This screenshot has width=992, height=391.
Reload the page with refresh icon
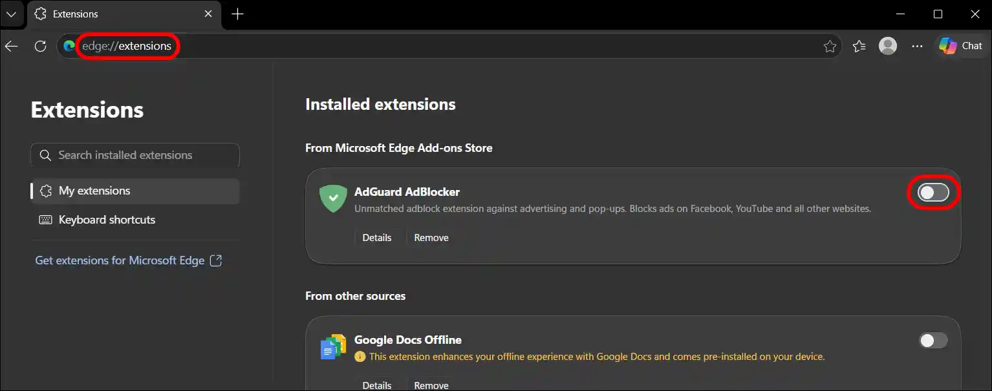pyautogui.click(x=40, y=45)
